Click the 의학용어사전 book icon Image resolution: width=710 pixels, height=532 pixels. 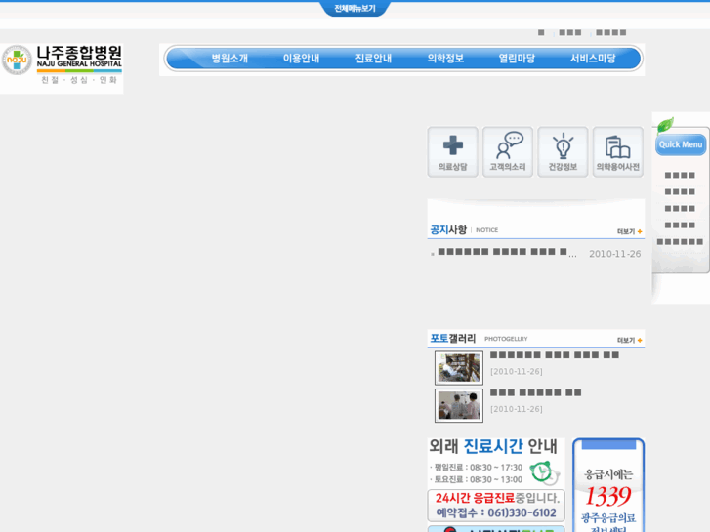click(618, 151)
